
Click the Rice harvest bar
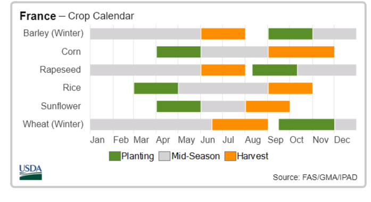point(290,88)
